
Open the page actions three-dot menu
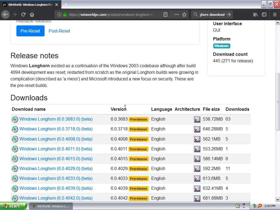click(176, 14)
